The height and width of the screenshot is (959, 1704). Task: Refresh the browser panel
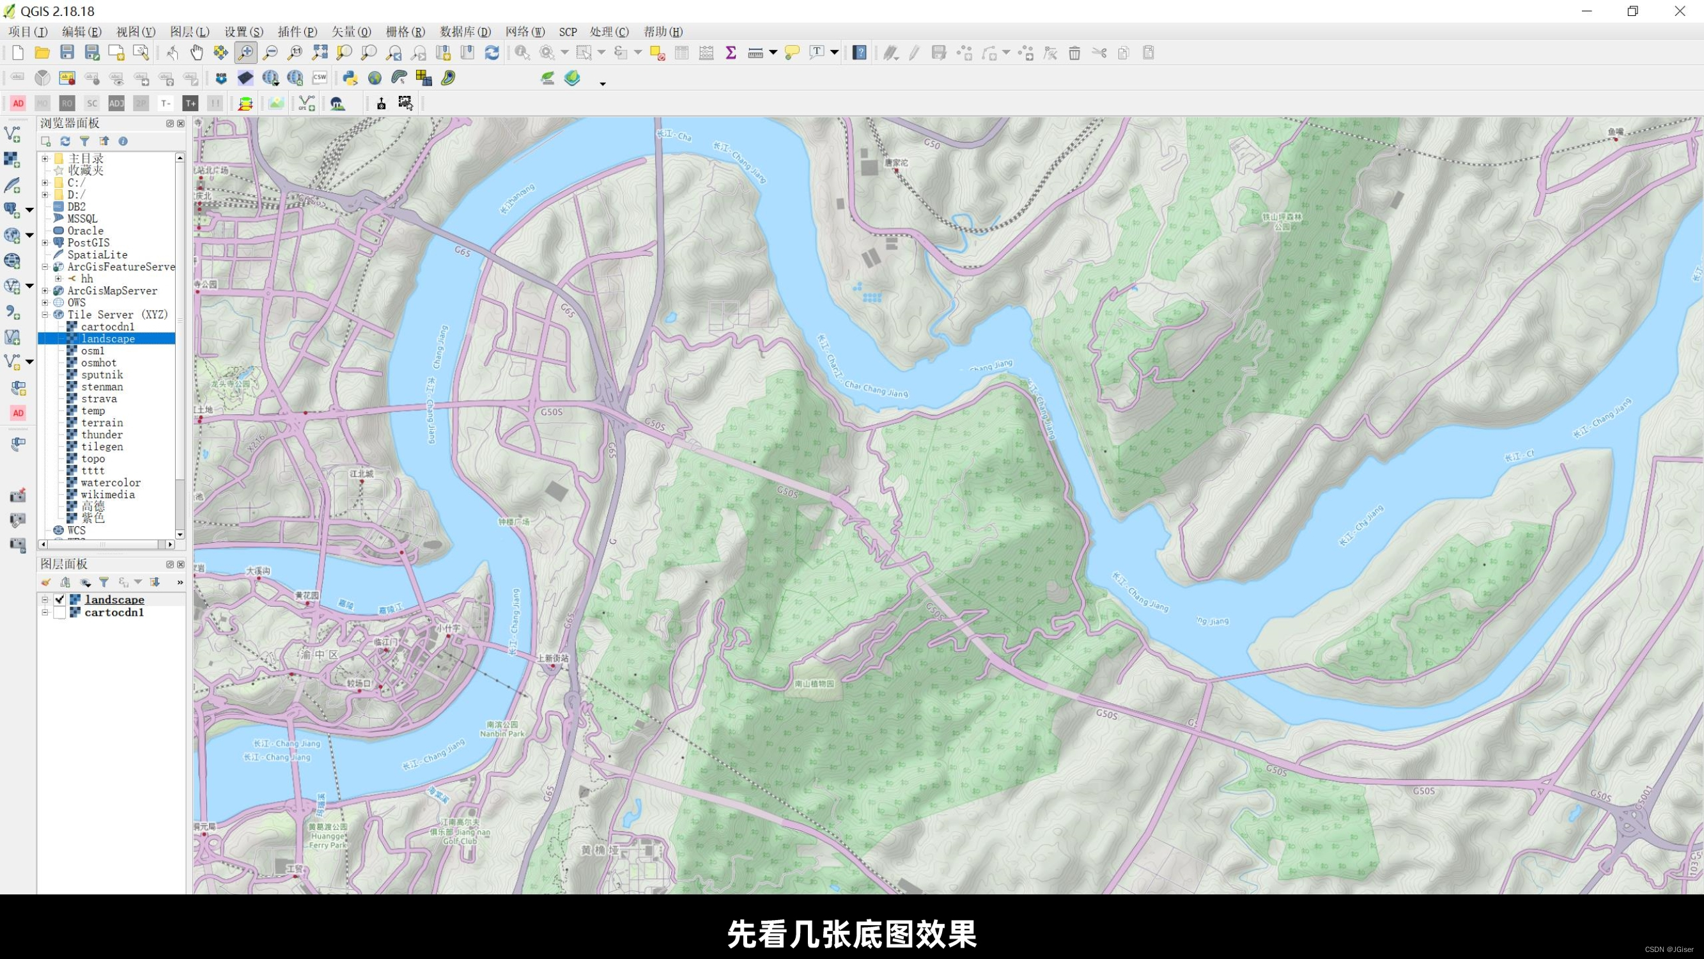pyautogui.click(x=65, y=141)
